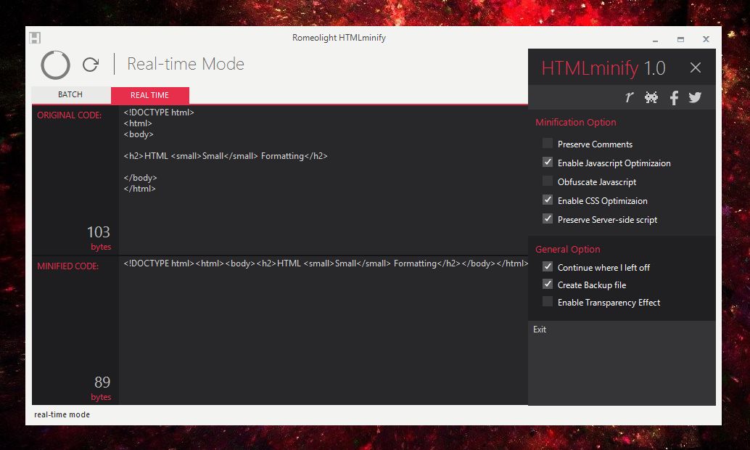The width and height of the screenshot is (750, 450).
Task: Toggle Continue where I left off
Action: (x=548, y=266)
